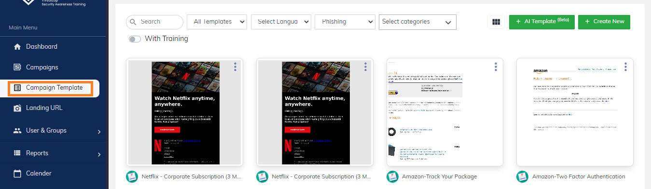Click the Amazon-Two Factor Authentication title
651x189 pixels.
tap(579, 176)
